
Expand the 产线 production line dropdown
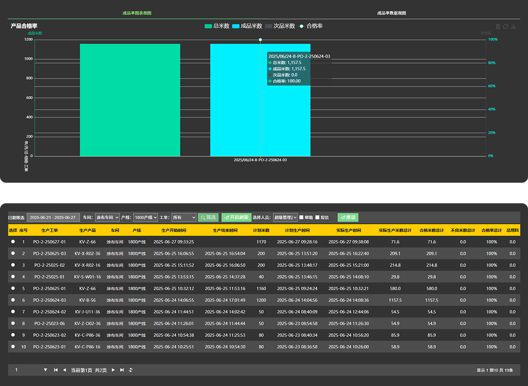pos(146,217)
